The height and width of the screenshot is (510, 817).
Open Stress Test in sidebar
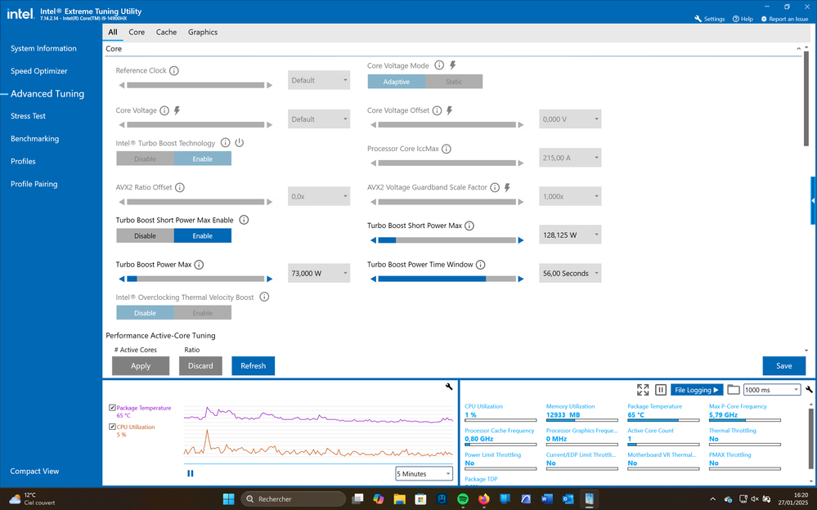point(28,116)
